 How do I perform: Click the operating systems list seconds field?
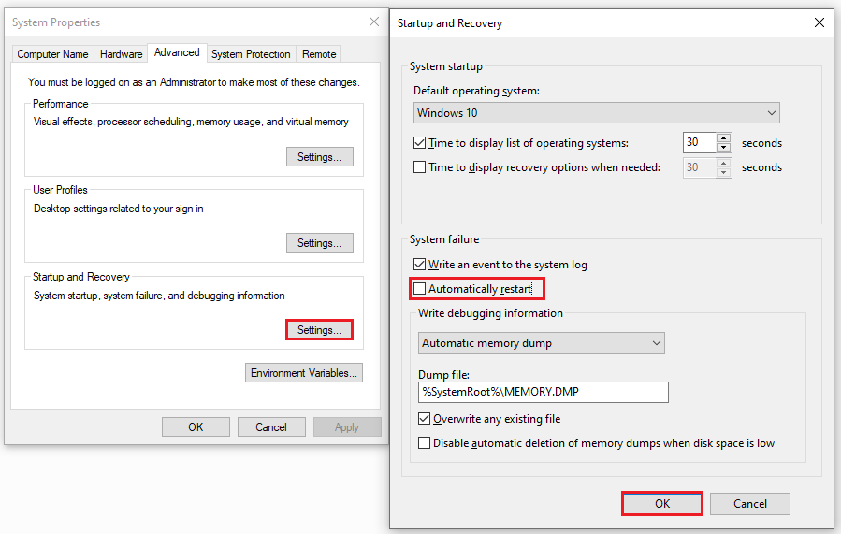pyautogui.click(x=700, y=142)
